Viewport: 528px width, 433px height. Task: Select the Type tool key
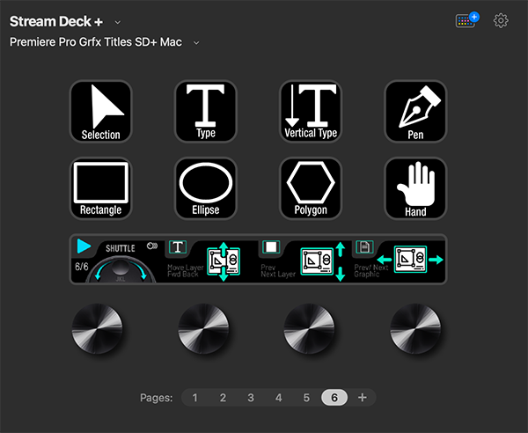[206, 112]
